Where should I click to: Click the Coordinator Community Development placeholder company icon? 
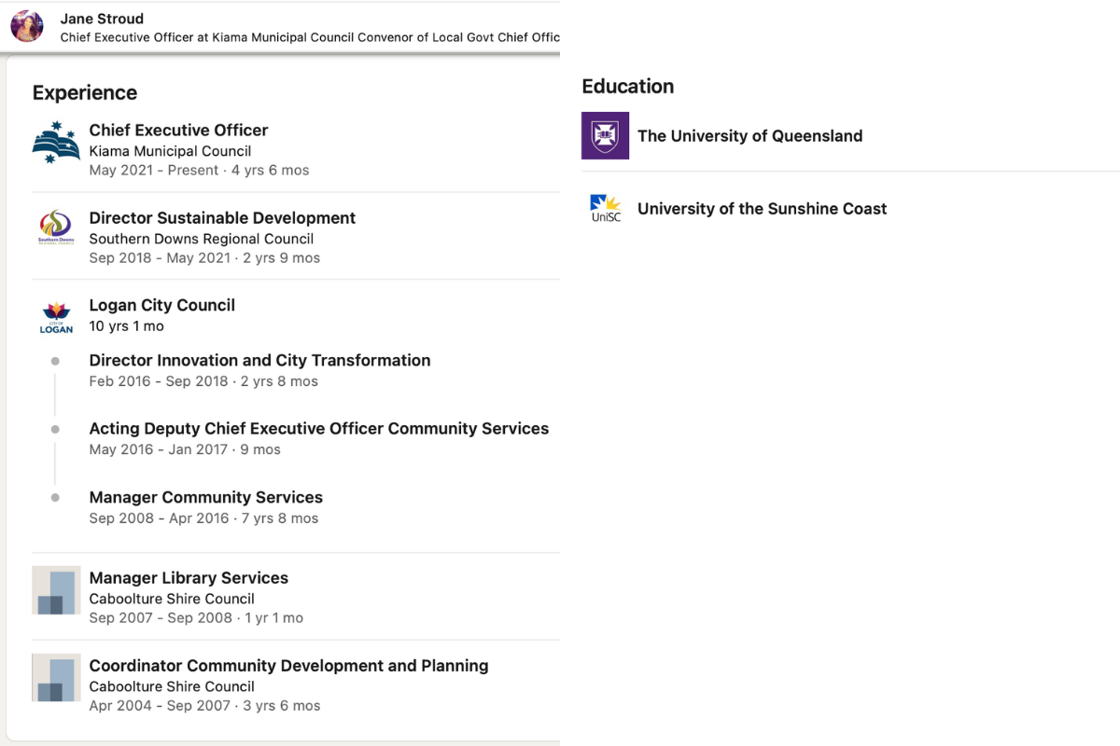pyautogui.click(x=56, y=678)
